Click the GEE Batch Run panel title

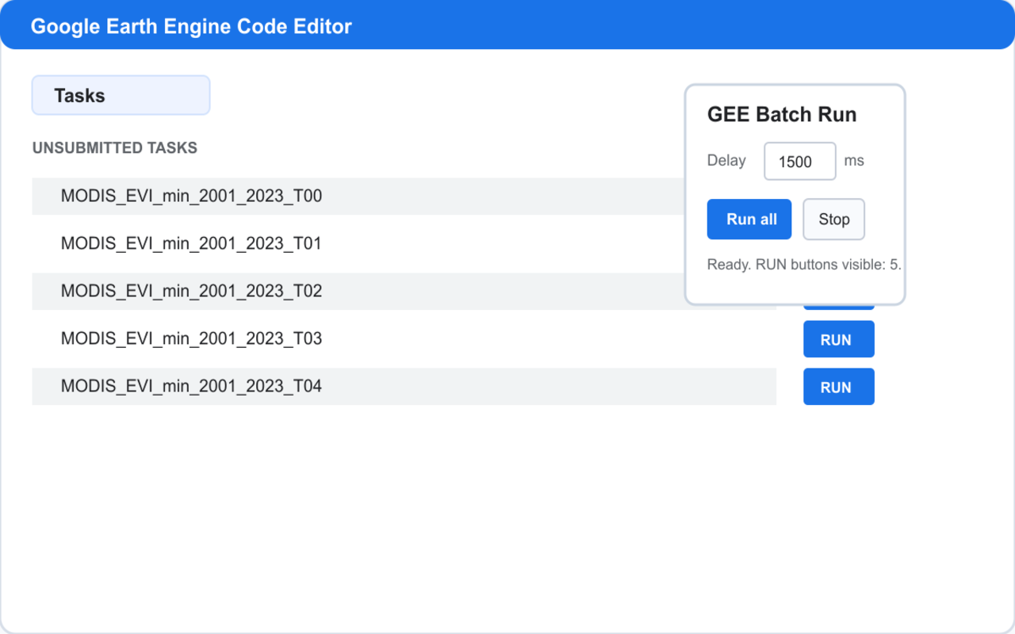(x=782, y=114)
